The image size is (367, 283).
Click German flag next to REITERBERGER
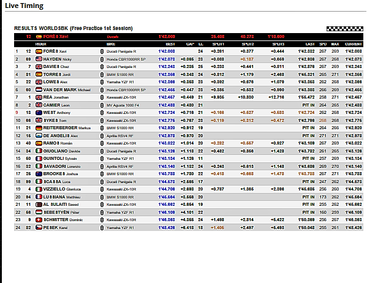tap(39, 128)
